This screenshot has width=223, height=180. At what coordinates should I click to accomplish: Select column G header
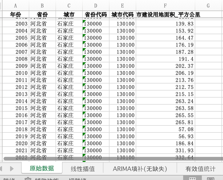pos(208,5)
